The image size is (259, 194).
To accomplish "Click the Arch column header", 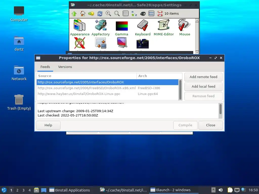I will pos(159,76).
